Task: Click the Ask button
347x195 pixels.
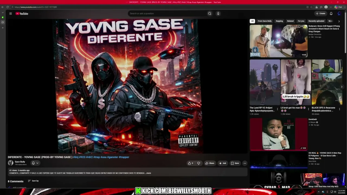Action: point(223,163)
